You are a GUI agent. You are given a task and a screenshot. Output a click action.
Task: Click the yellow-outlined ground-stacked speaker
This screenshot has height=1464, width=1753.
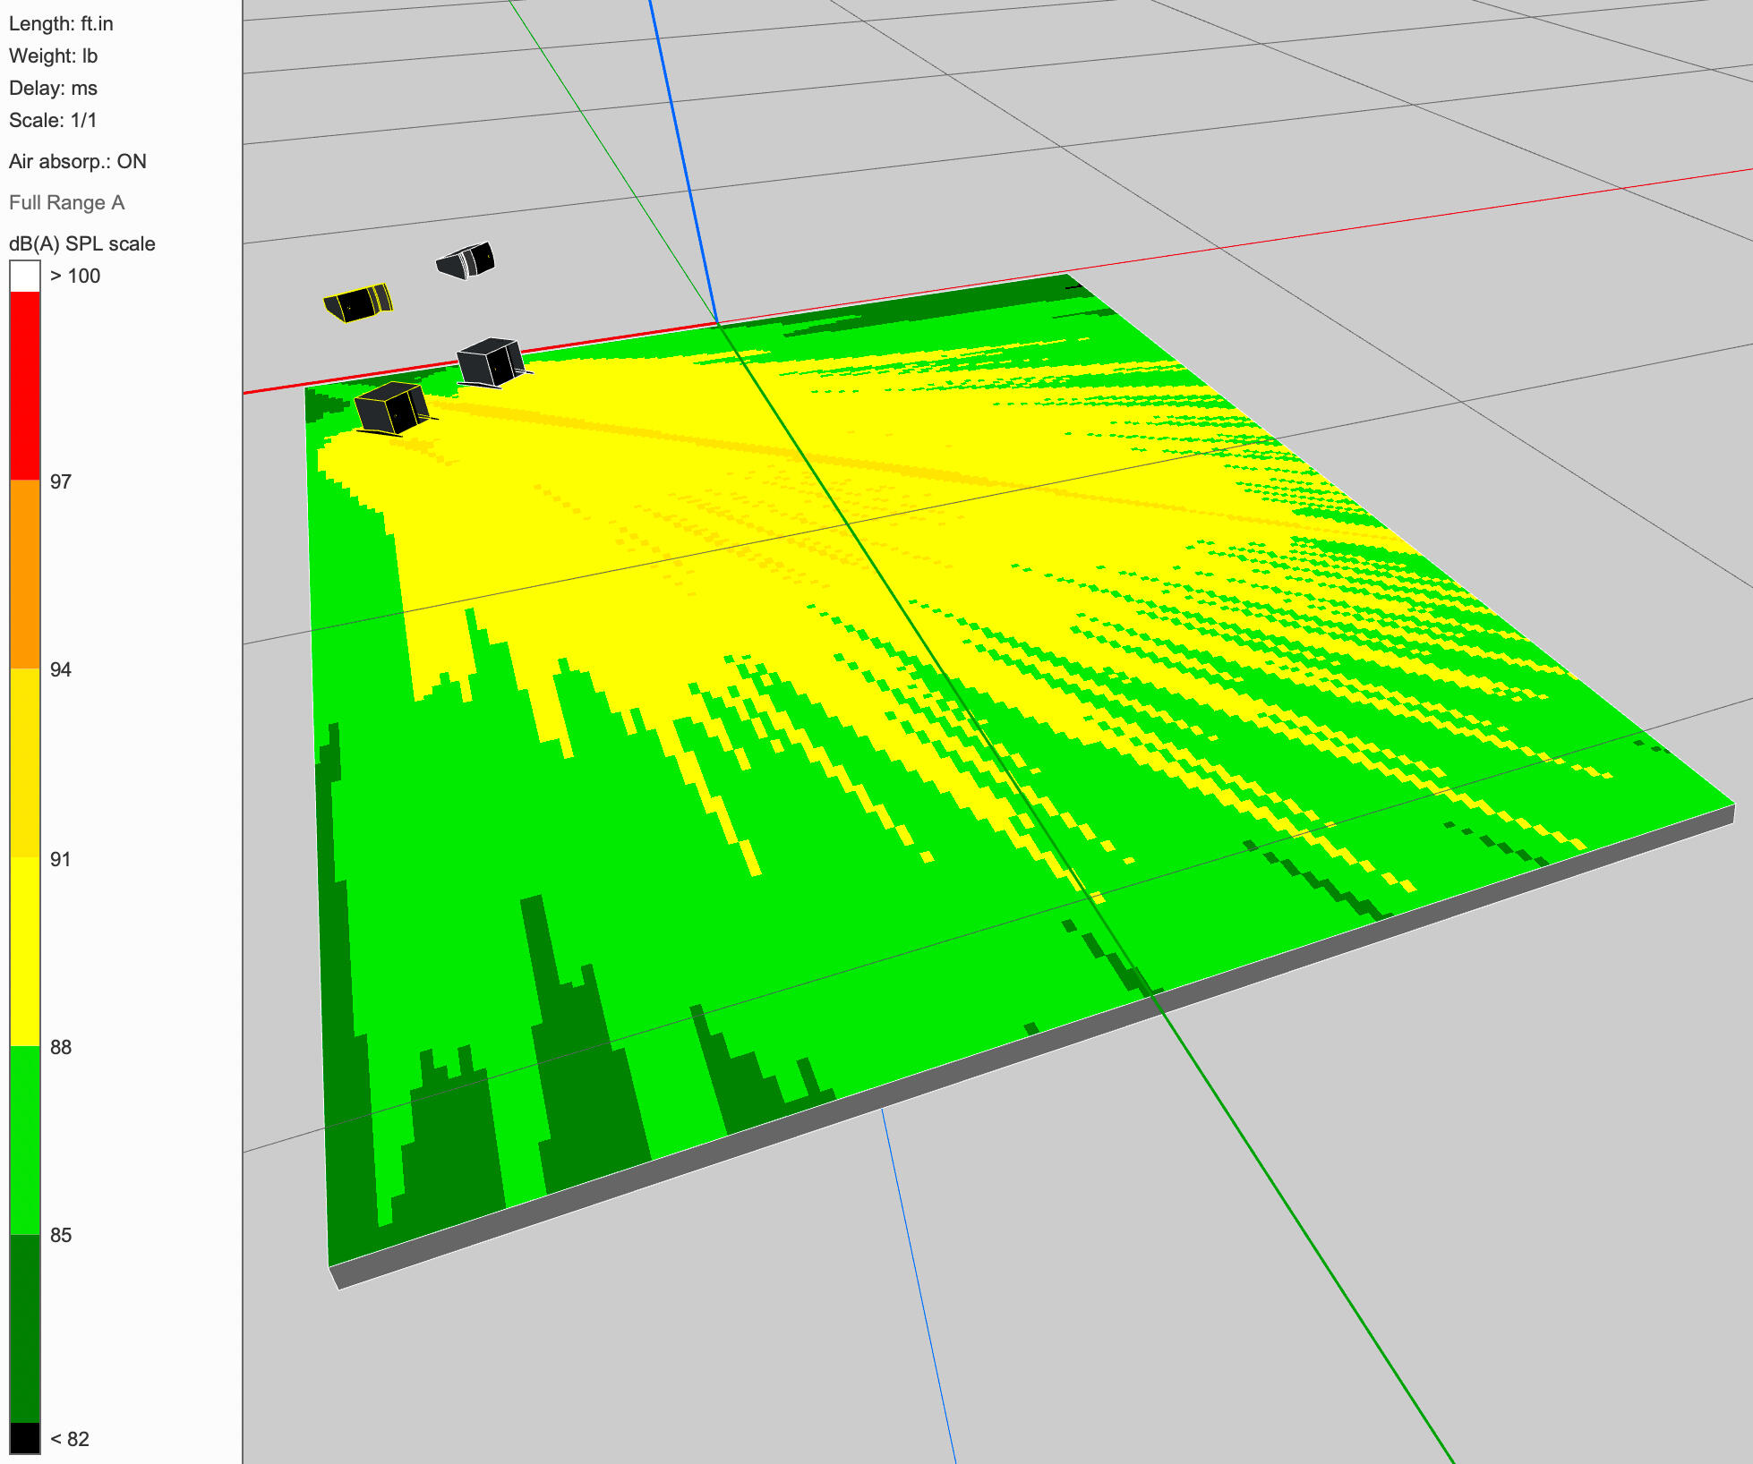(391, 409)
